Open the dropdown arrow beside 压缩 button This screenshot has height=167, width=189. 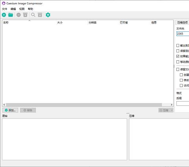pyautogui.click(x=172, y=111)
